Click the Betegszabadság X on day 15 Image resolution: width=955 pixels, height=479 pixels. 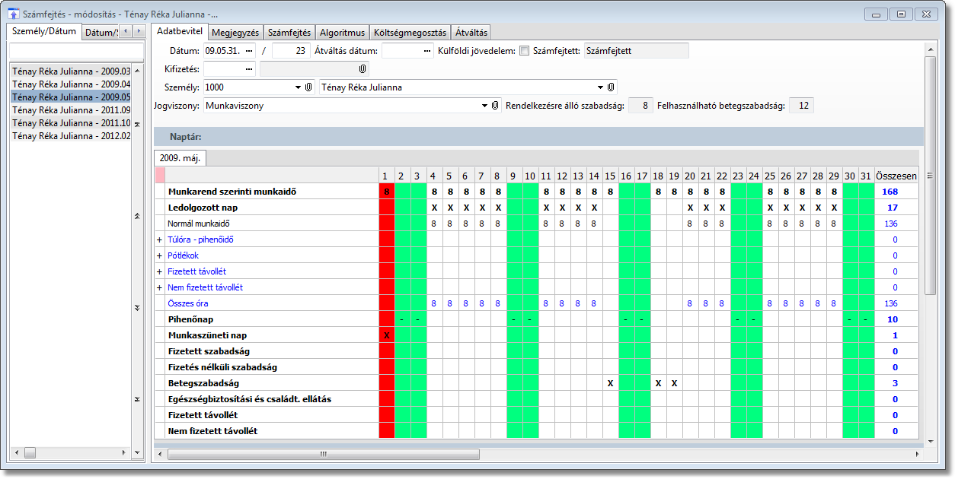tap(610, 383)
